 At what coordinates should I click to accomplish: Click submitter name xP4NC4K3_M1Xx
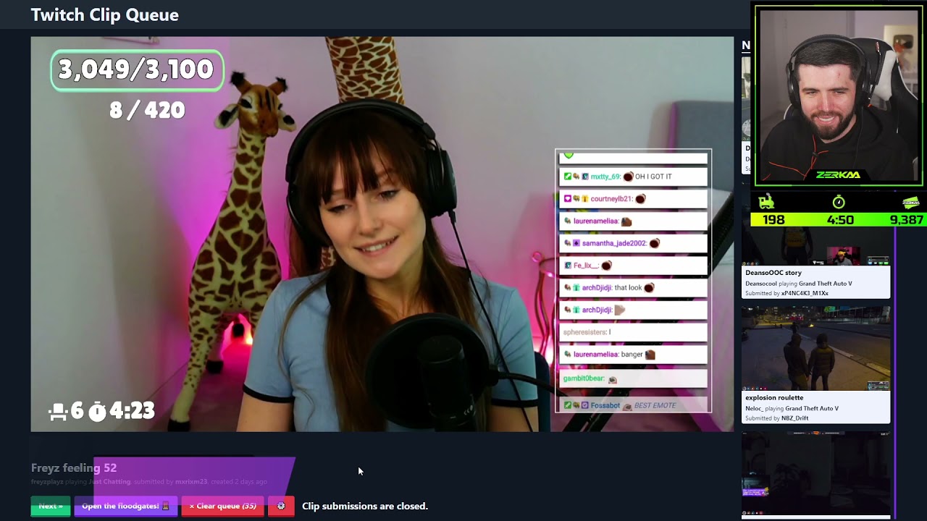pyautogui.click(x=805, y=293)
